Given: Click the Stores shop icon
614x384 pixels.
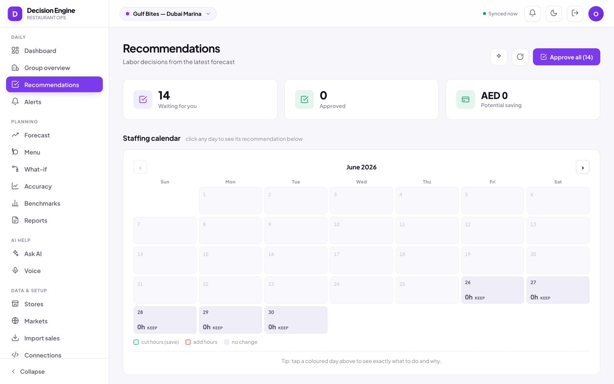Looking at the screenshot, I should pyautogui.click(x=15, y=304).
